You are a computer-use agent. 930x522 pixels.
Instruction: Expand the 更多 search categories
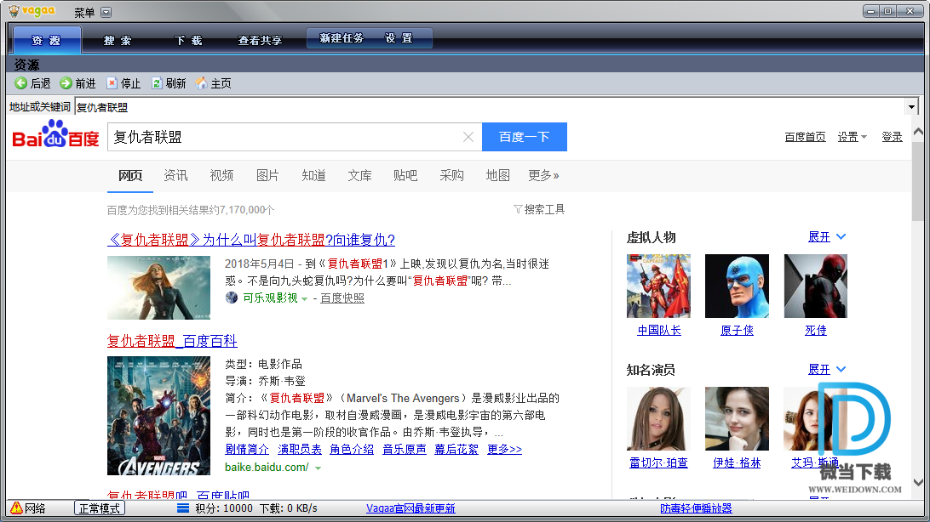click(x=543, y=175)
